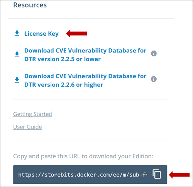Click the divider line under the Resources heading
The image size is (193, 187).
coord(91,19)
